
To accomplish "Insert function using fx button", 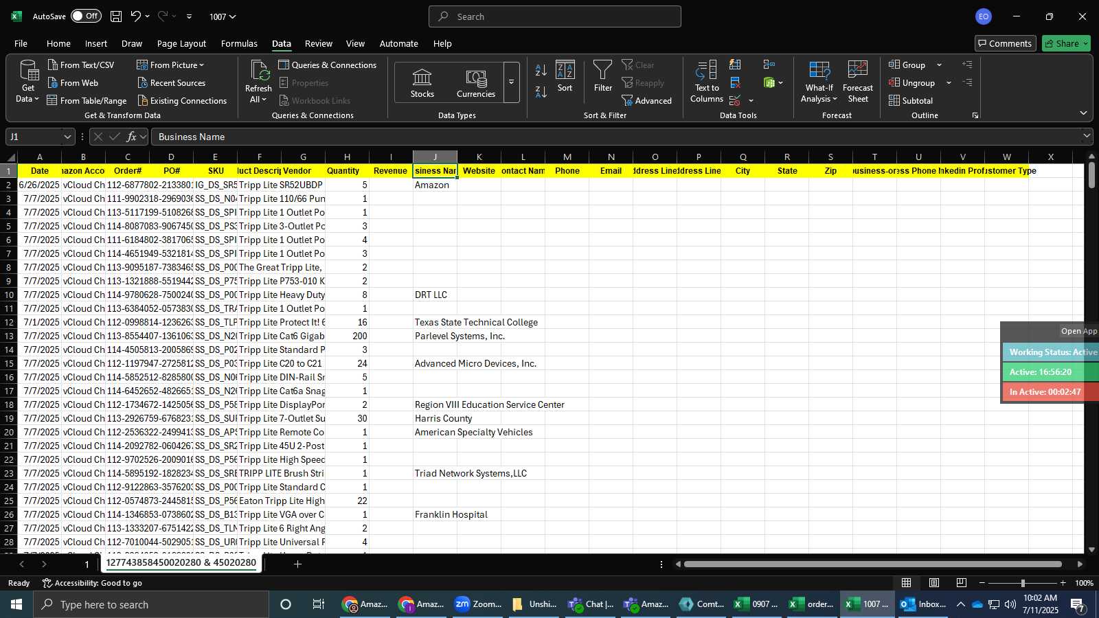I will point(132,137).
